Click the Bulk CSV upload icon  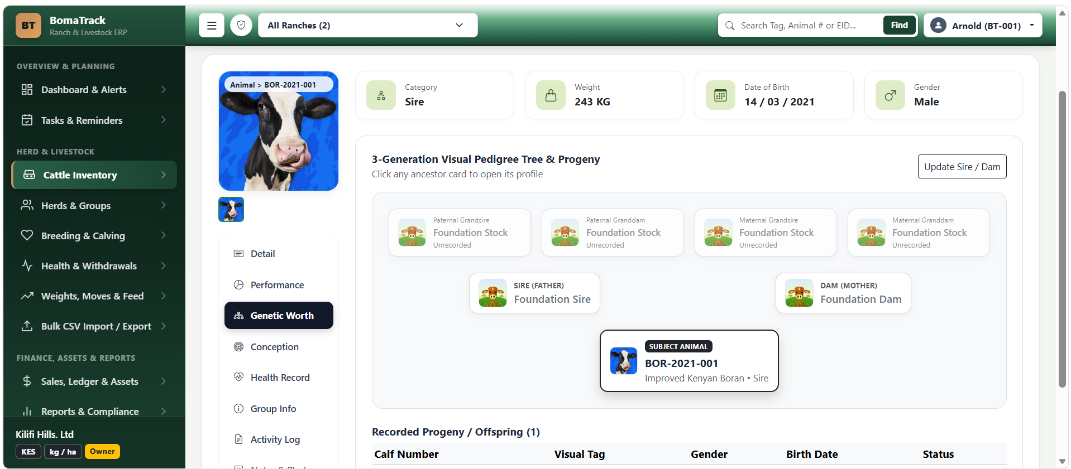(27, 326)
